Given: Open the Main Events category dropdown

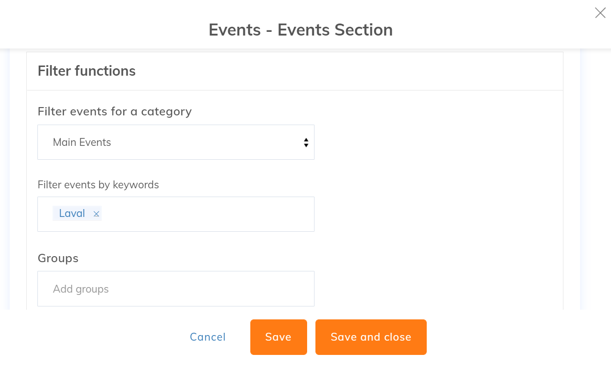Looking at the screenshot, I should (175, 142).
